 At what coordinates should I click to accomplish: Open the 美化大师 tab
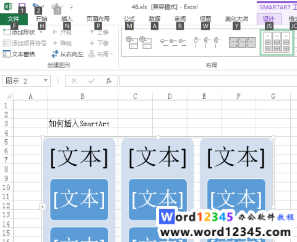click(x=236, y=19)
